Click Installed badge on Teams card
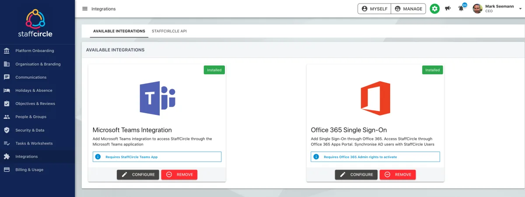 [214, 70]
